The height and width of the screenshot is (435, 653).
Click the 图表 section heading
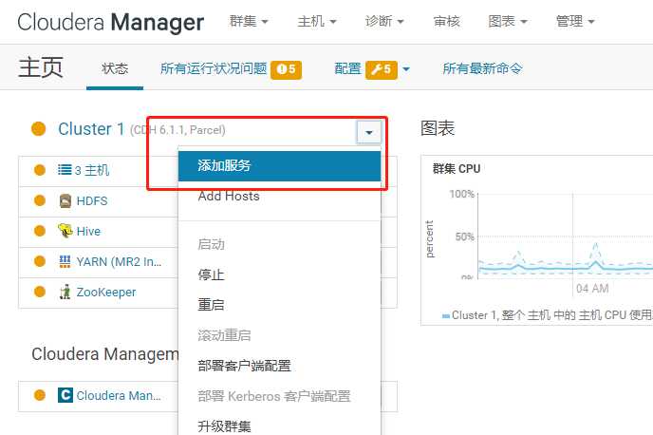pyautogui.click(x=438, y=128)
